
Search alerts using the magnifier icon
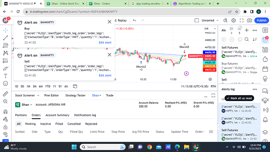click(x=247, y=40)
